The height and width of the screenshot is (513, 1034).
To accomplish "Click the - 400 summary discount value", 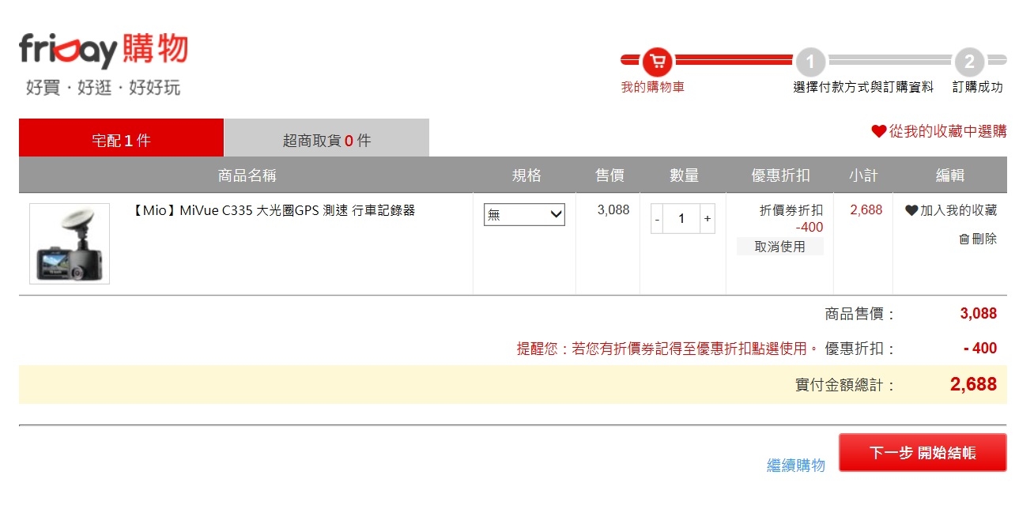I will point(980,349).
